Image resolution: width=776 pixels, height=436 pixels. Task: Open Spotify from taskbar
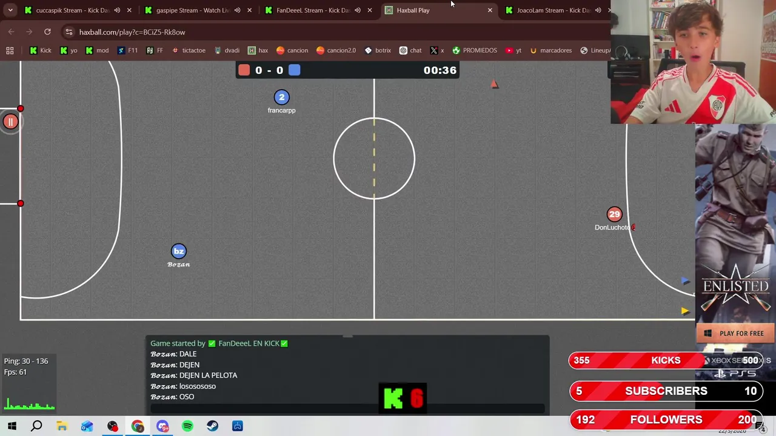[x=187, y=426]
